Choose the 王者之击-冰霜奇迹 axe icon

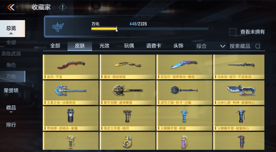pyautogui.click(x=71, y=91)
